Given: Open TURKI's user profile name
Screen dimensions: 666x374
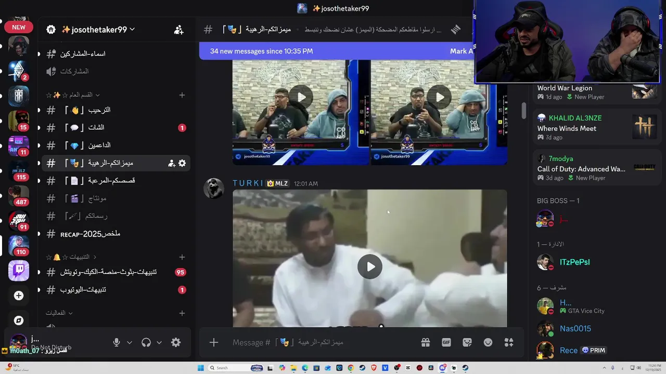Looking at the screenshot, I should 248,183.
